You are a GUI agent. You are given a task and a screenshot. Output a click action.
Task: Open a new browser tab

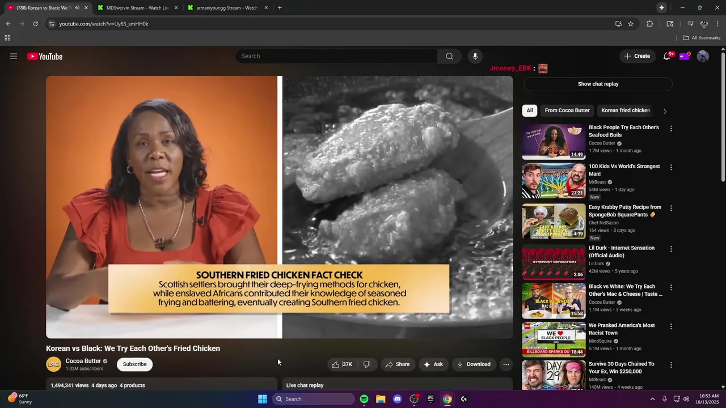tap(280, 8)
